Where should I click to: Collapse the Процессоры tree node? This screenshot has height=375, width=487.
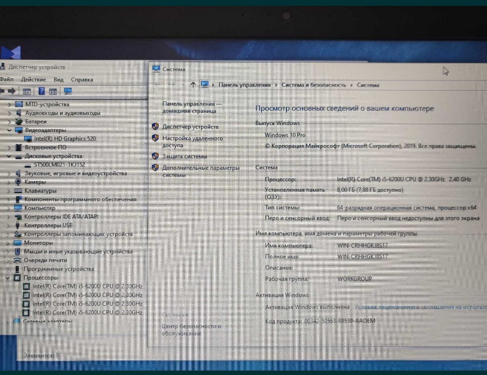coord(8,278)
